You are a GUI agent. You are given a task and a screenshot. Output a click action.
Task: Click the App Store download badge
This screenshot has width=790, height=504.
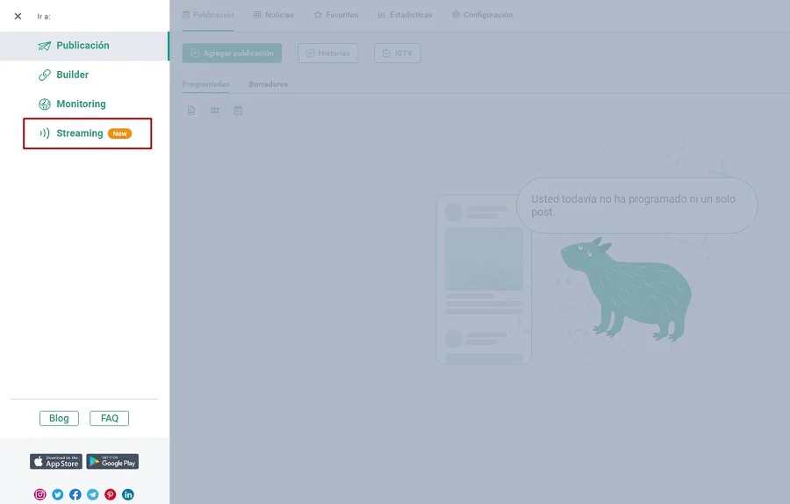point(56,462)
